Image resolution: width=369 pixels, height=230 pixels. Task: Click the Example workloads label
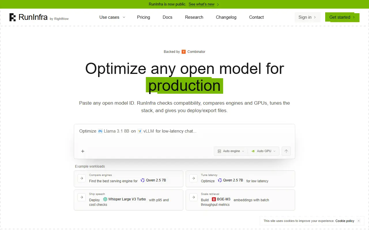pyautogui.click(x=90, y=166)
